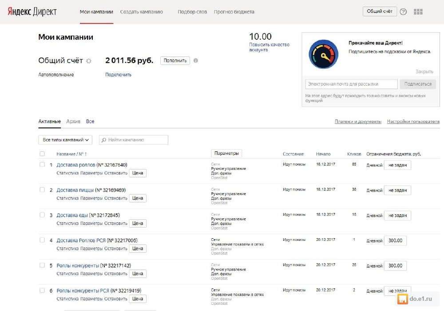
Task: Switch to the Все campaigns tab
Action: click(90, 122)
